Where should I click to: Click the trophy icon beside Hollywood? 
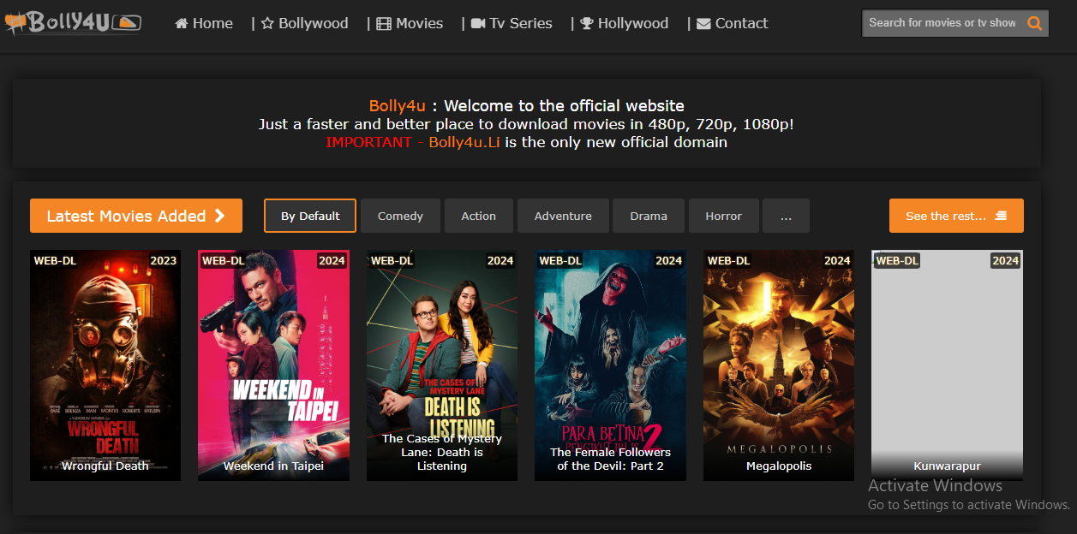coord(587,23)
